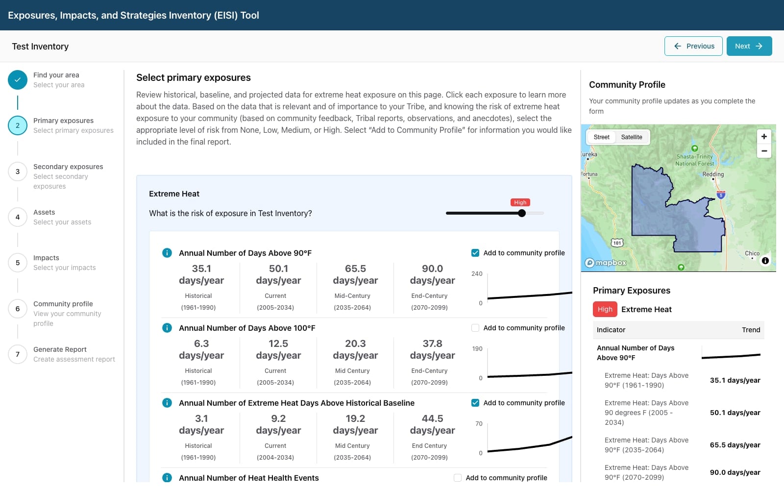
Task: Click the red High badge beside Extreme Heat
Action: click(605, 309)
